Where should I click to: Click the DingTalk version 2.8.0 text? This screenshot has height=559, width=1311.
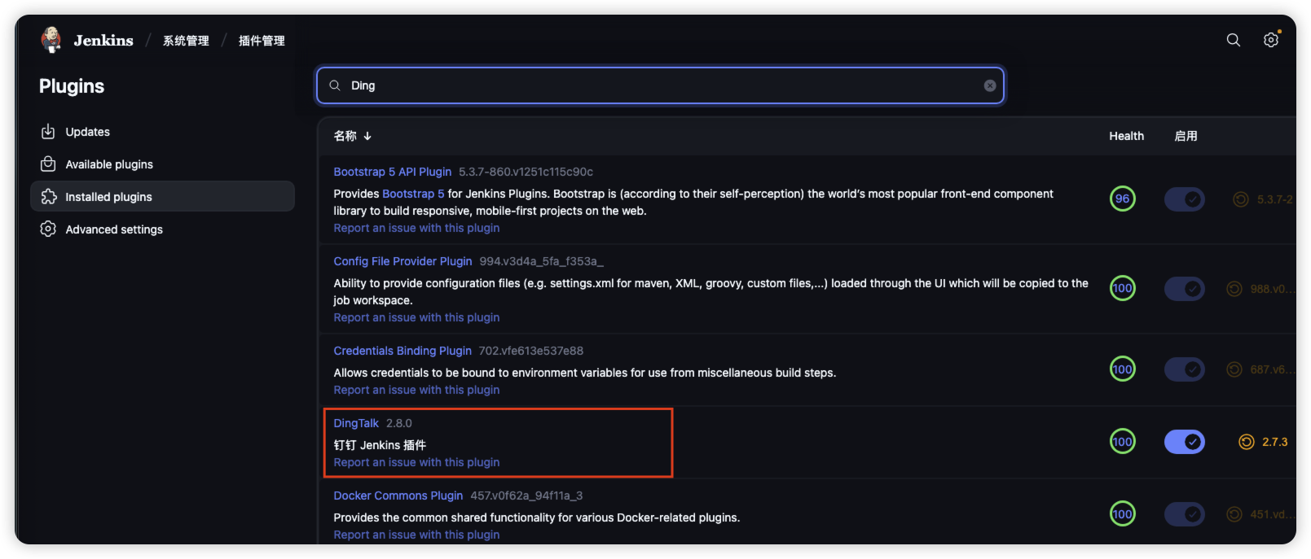[x=399, y=423]
